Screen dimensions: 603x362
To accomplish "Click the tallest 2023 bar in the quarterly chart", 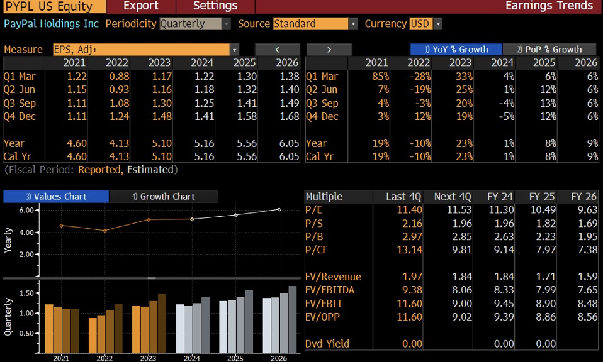I will click(162, 324).
